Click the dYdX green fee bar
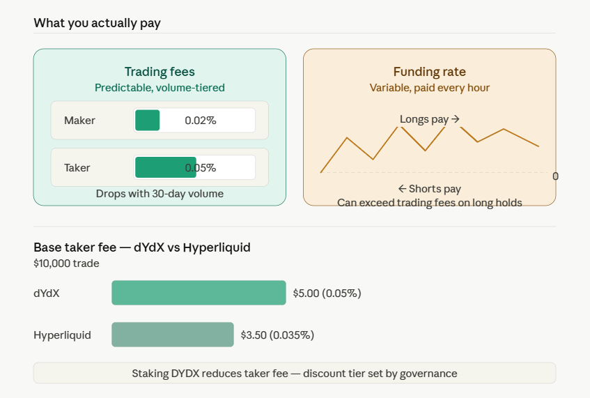The width and height of the screenshot is (590, 398). point(199,293)
